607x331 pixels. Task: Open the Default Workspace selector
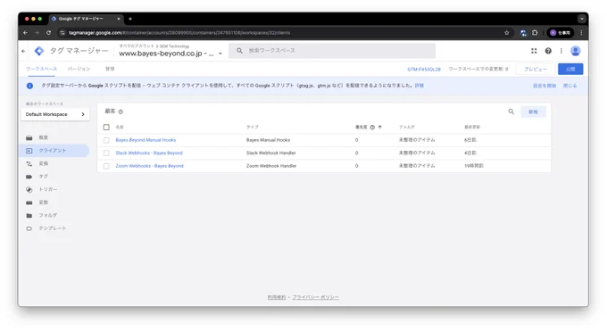pos(55,114)
